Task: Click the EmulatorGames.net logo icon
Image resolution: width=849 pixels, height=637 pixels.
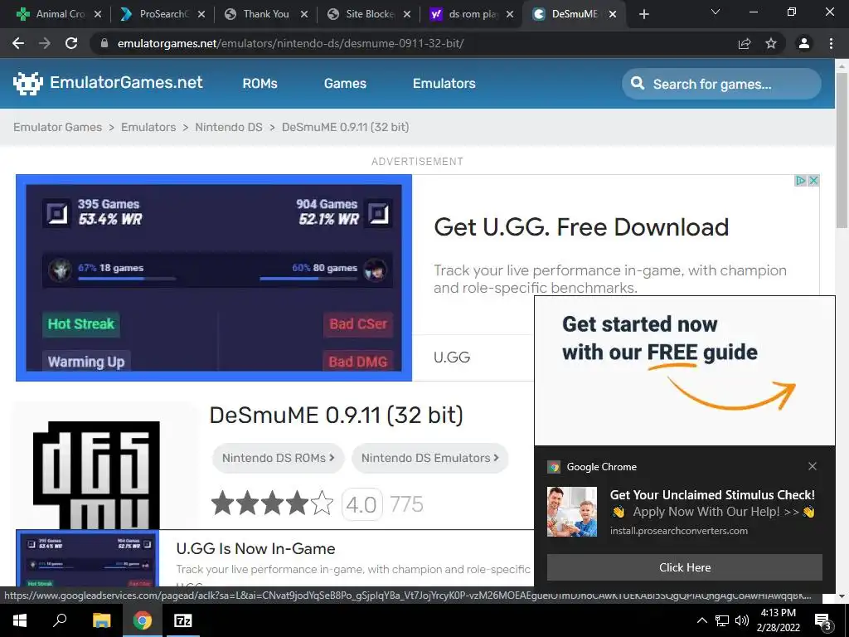Action: [27, 84]
